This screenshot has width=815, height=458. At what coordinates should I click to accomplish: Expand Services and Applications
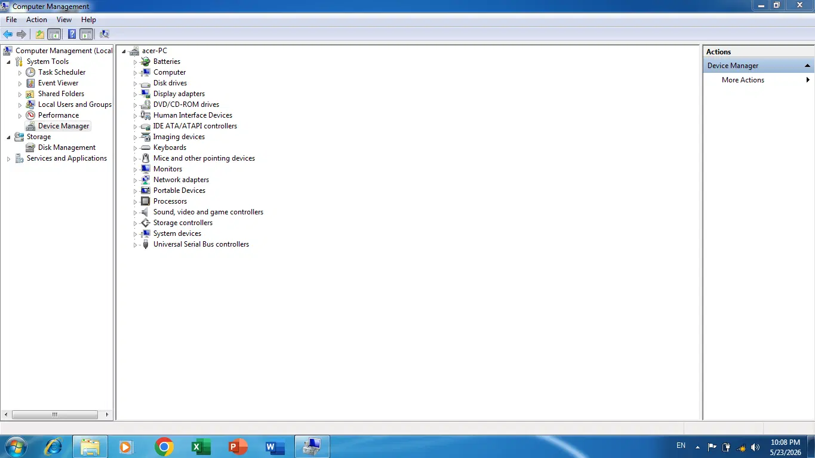coord(8,159)
